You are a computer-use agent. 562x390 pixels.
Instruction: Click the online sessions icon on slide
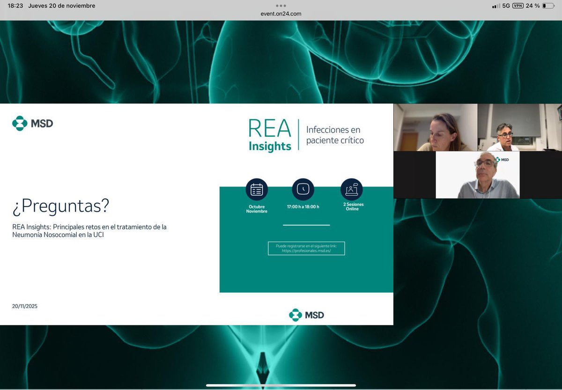point(352,190)
